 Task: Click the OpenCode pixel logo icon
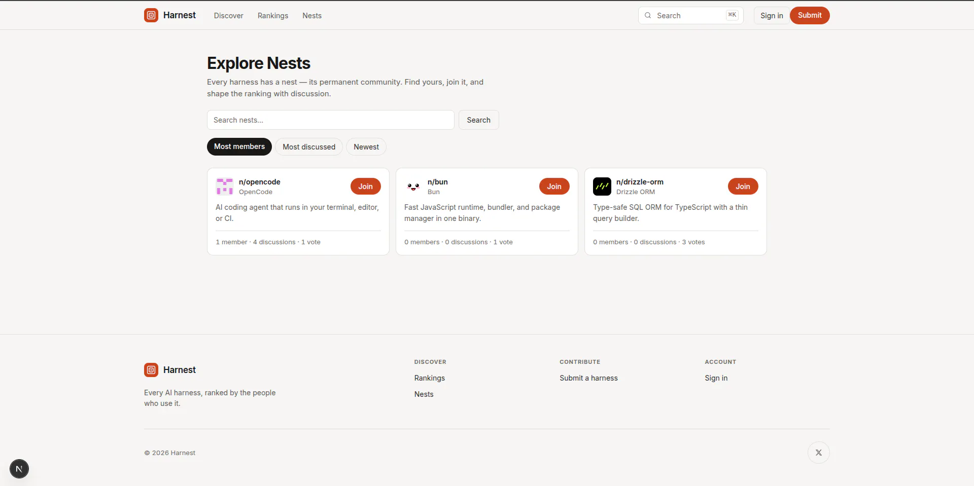(x=225, y=186)
